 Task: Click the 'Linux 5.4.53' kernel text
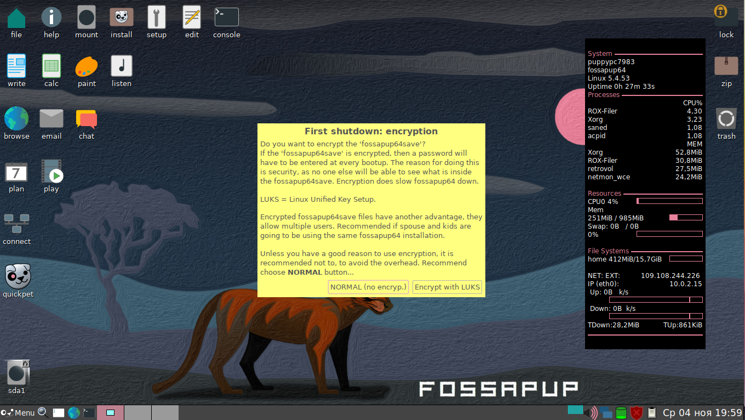[x=609, y=78]
